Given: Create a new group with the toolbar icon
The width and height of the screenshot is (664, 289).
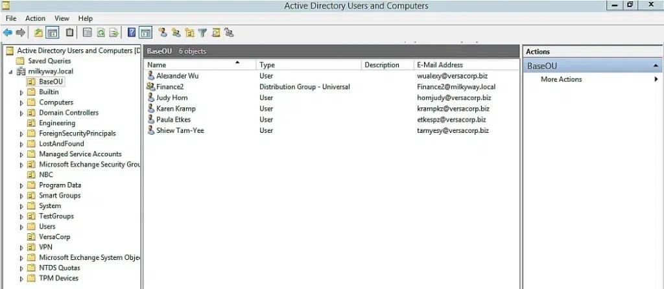Looking at the screenshot, I should 176,32.
